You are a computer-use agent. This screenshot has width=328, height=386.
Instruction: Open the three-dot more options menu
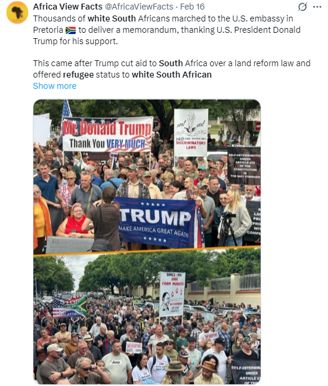317,7
